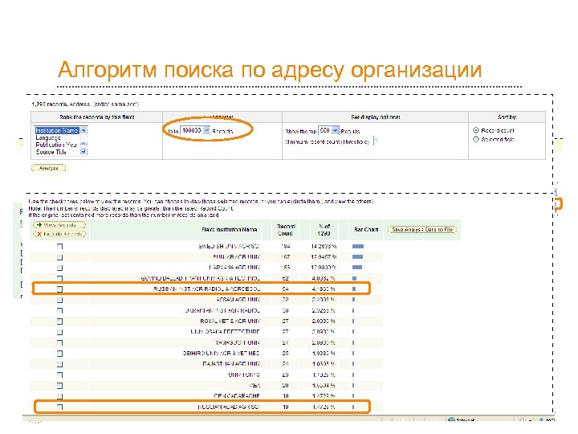Image resolution: width=578 pixels, height=434 pixels.
Task: Choose Language in the rank field list
Action: (48, 137)
